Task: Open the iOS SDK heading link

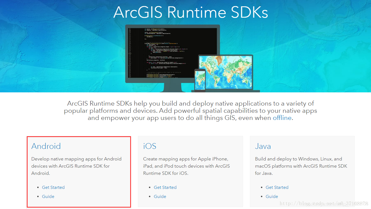Action: [x=150, y=146]
